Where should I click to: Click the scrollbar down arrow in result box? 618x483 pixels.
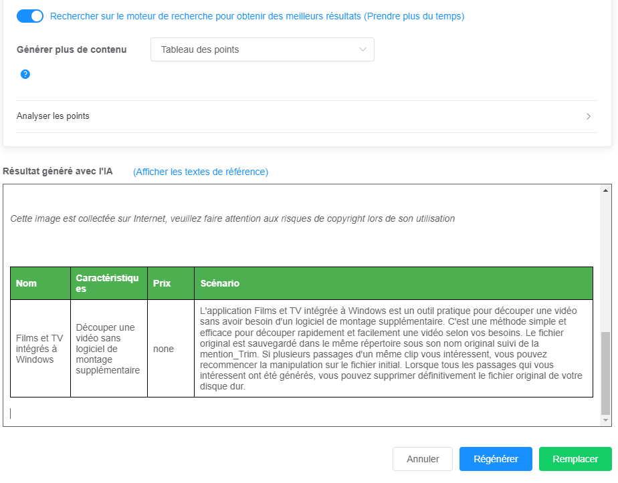point(605,420)
